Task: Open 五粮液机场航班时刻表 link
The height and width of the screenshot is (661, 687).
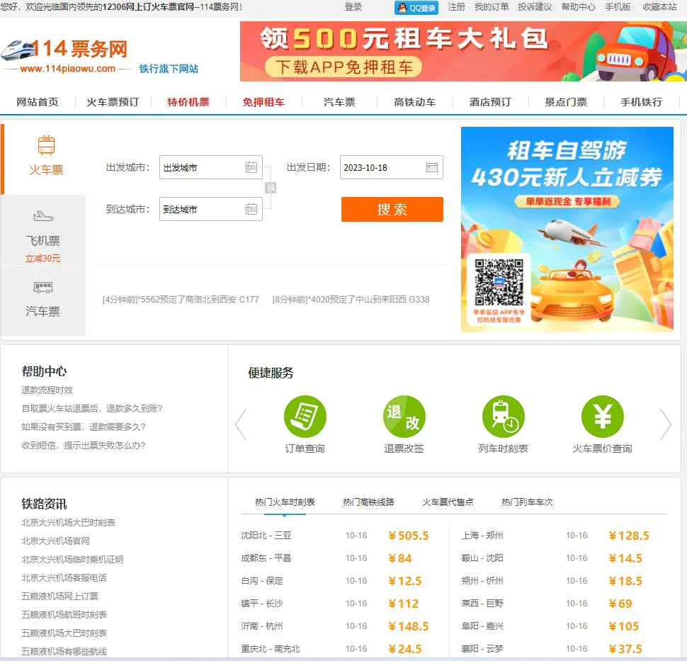Action: (64, 614)
